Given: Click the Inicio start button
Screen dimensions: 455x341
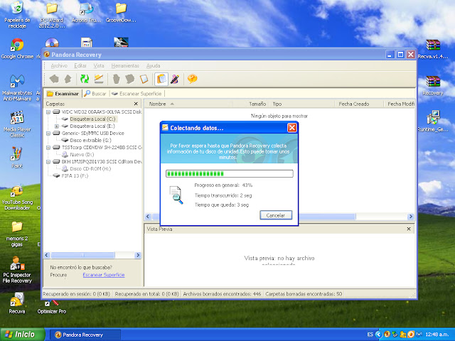Looking at the screenshot, I should (x=23, y=335).
